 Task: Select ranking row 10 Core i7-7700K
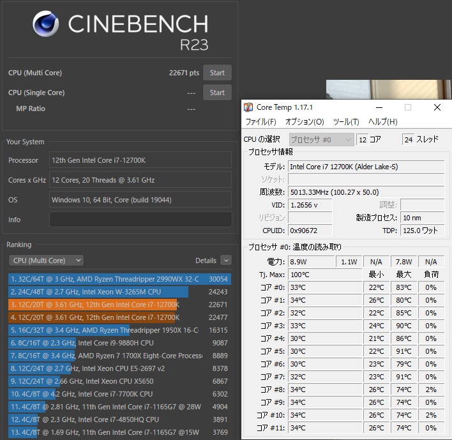tap(119, 394)
